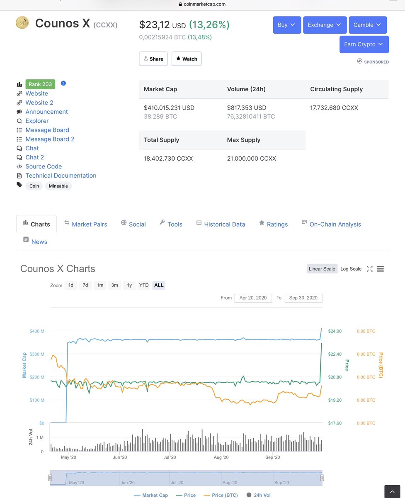Open the Exchange dropdown
This screenshot has height=498, width=405.
[x=325, y=25]
